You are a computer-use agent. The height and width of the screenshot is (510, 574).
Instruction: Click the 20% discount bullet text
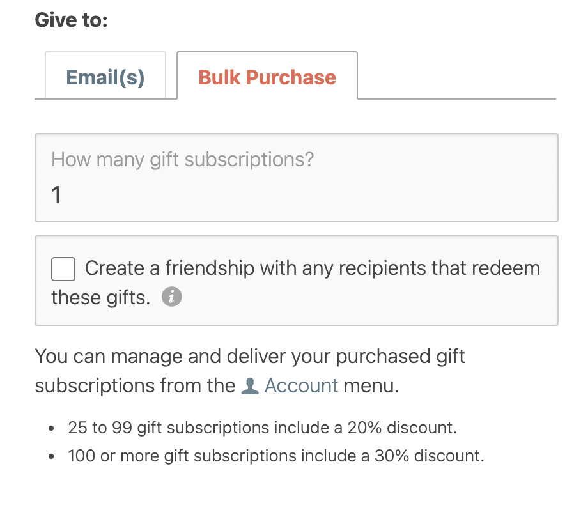pyautogui.click(x=262, y=428)
